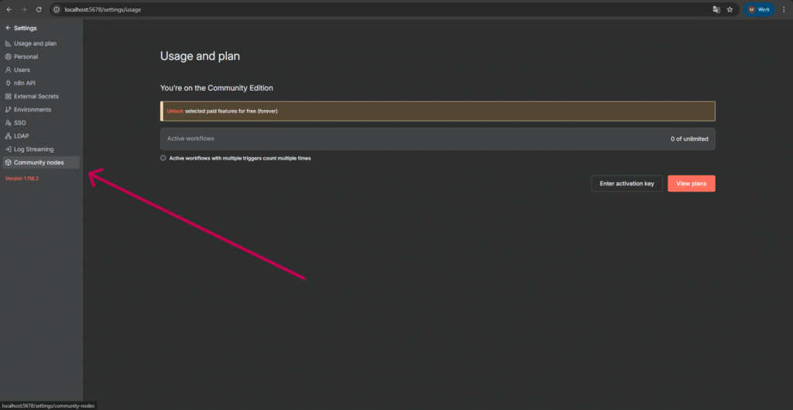Click the info icon beside triggers note

click(x=163, y=158)
